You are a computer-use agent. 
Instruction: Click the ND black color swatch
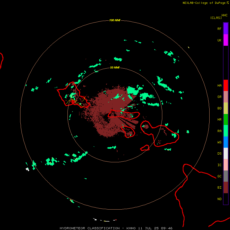point(226,199)
